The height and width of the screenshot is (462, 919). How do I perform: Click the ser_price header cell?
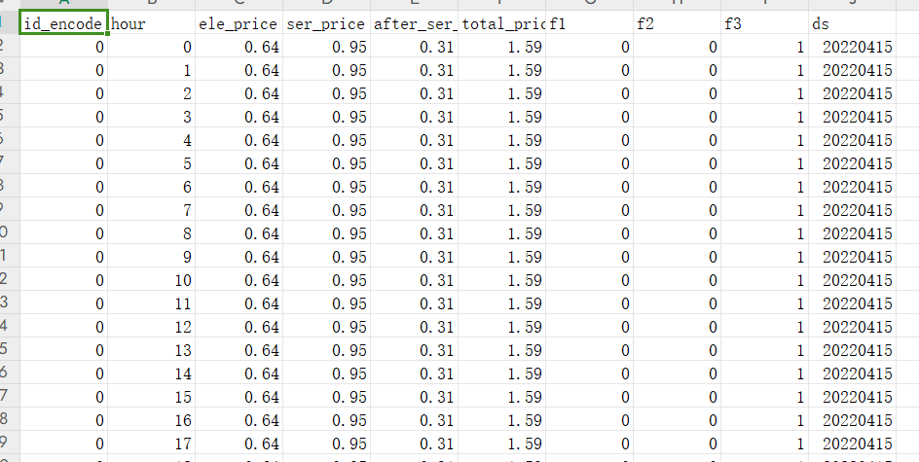pos(326,23)
